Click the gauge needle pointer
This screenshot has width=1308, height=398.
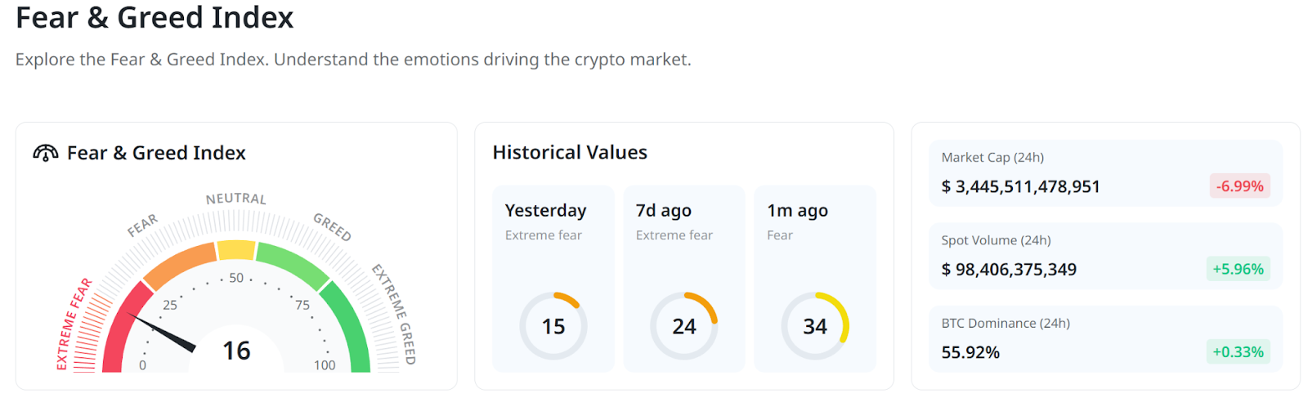pos(163,333)
